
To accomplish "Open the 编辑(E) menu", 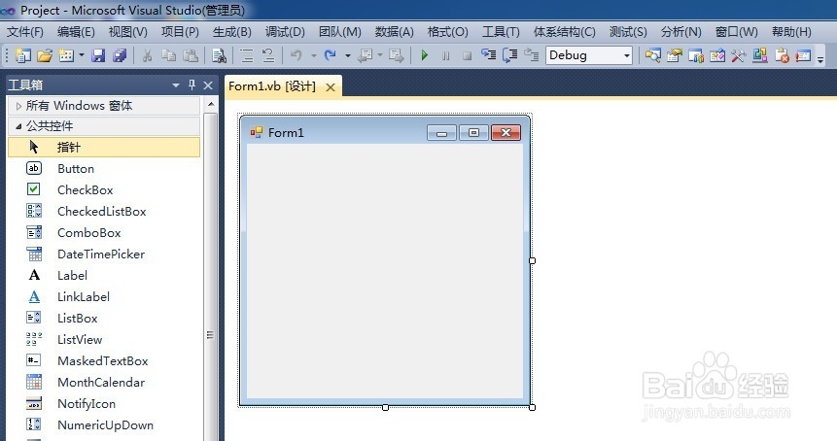I will point(76,32).
